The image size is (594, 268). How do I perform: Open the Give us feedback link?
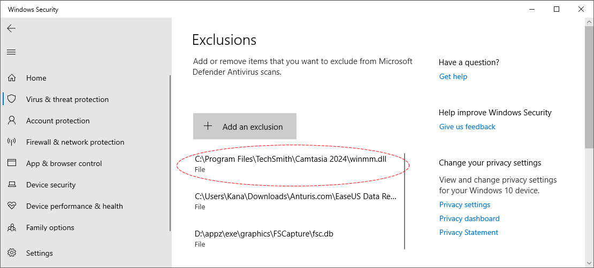(x=467, y=127)
